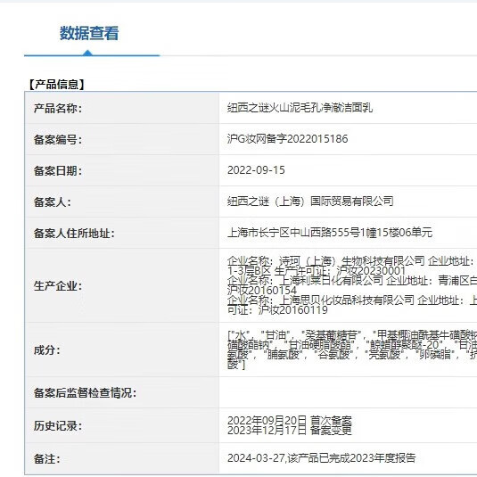
Task: Click product name 纽西之谜火山泥毛孔净澈洁面乳
Action: 300,108
